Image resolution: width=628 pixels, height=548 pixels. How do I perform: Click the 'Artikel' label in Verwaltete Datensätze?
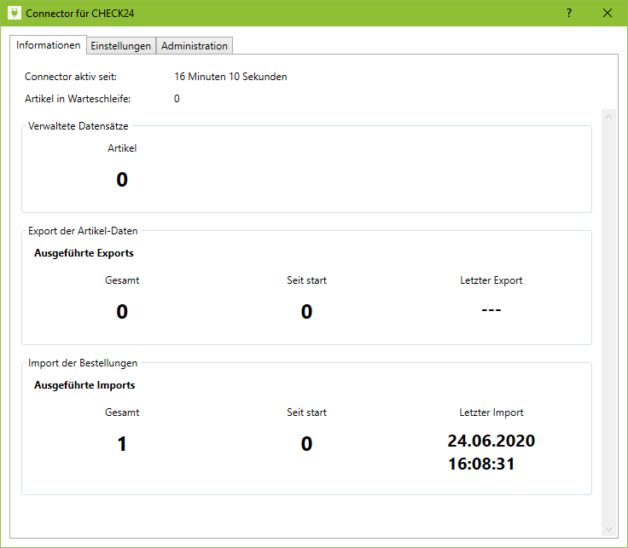122,148
